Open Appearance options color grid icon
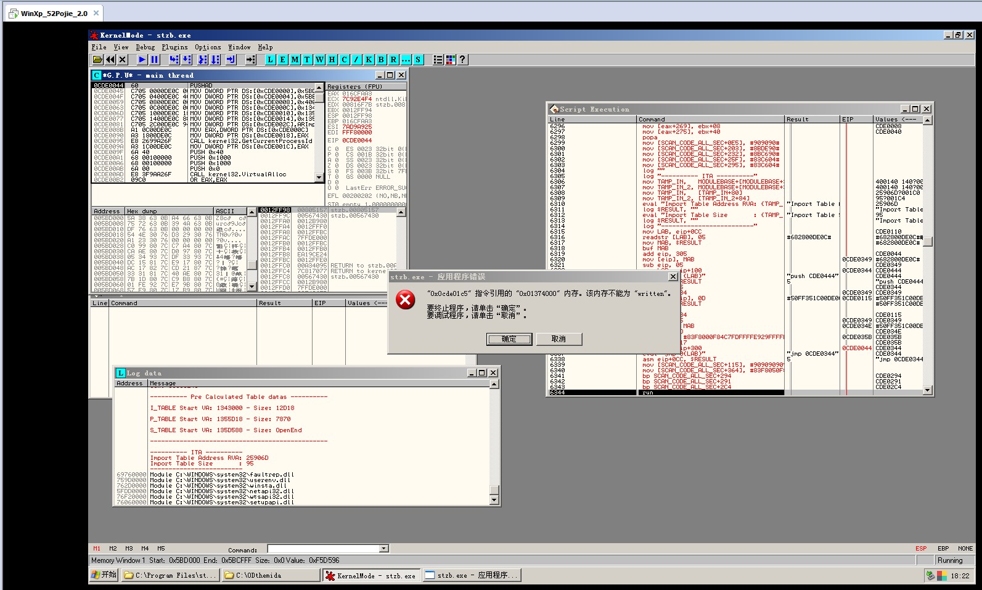 [x=451, y=59]
